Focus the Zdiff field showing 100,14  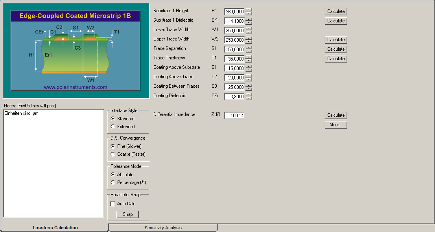click(x=235, y=116)
